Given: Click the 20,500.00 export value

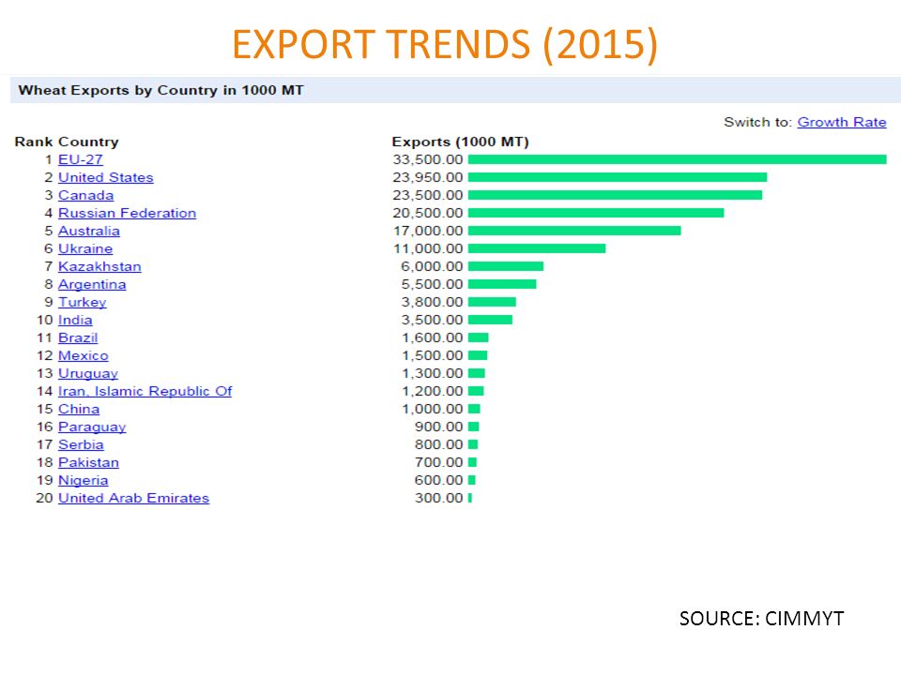Looking at the screenshot, I should 428,213.
